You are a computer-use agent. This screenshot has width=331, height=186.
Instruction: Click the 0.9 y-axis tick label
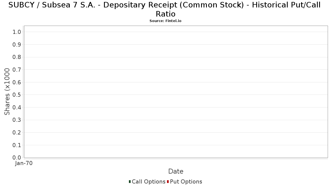[17, 45]
